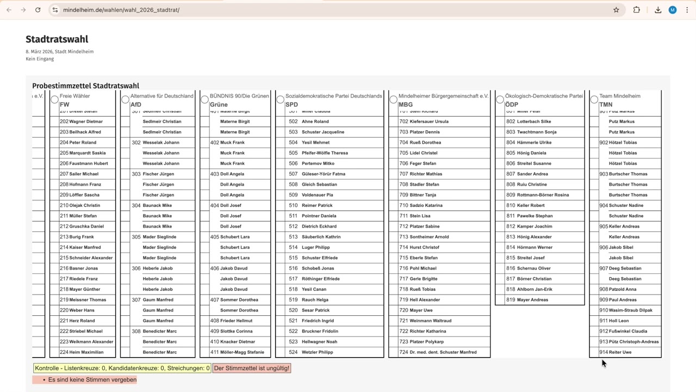Bookmark this page with the star icon
Viewport: 696px width, 392px height.
click(x=616, y=10)
